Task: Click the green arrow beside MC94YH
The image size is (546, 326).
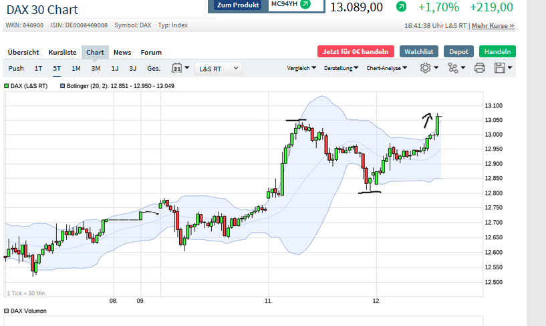Action: coord(305,4)
